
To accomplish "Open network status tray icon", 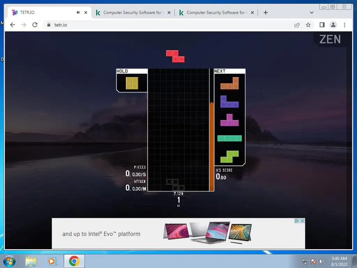I will 305,261.
